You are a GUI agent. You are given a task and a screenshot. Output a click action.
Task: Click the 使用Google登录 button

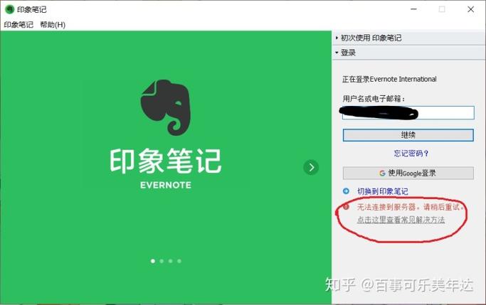pos(408,173)
